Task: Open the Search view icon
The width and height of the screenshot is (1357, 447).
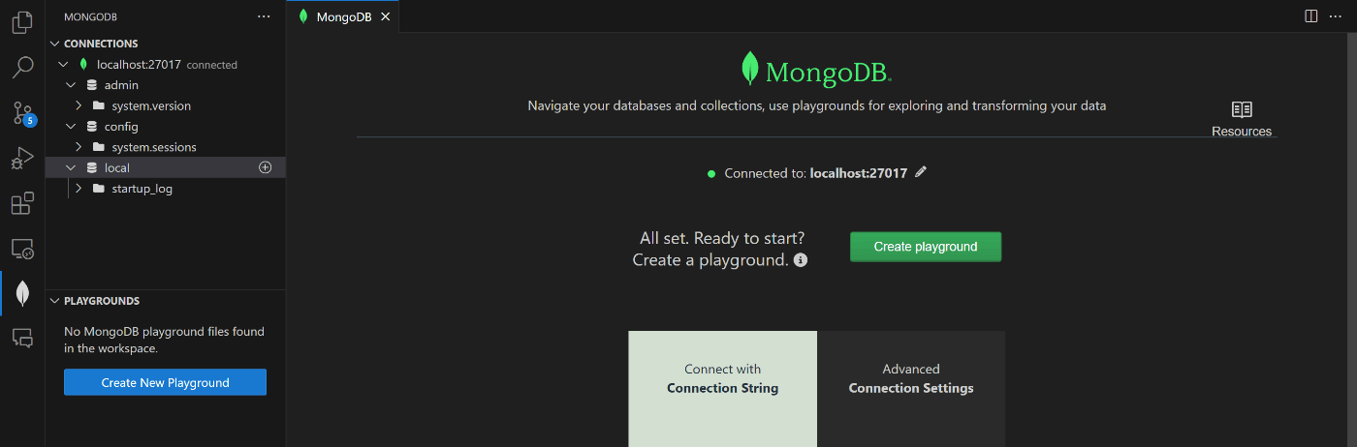Action: [x=22, y=68]
